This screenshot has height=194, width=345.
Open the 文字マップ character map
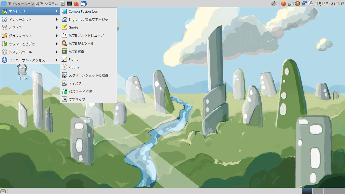click(88, 100)
